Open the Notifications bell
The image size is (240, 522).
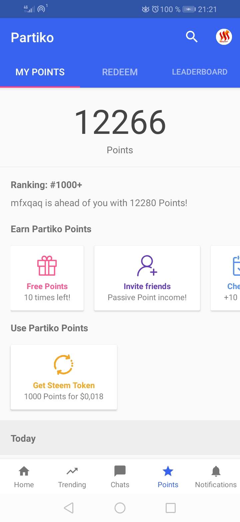(216, 477)
